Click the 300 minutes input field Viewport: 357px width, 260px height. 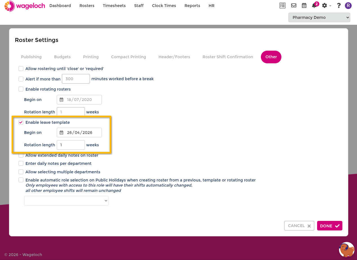click(x=76, y=79)
